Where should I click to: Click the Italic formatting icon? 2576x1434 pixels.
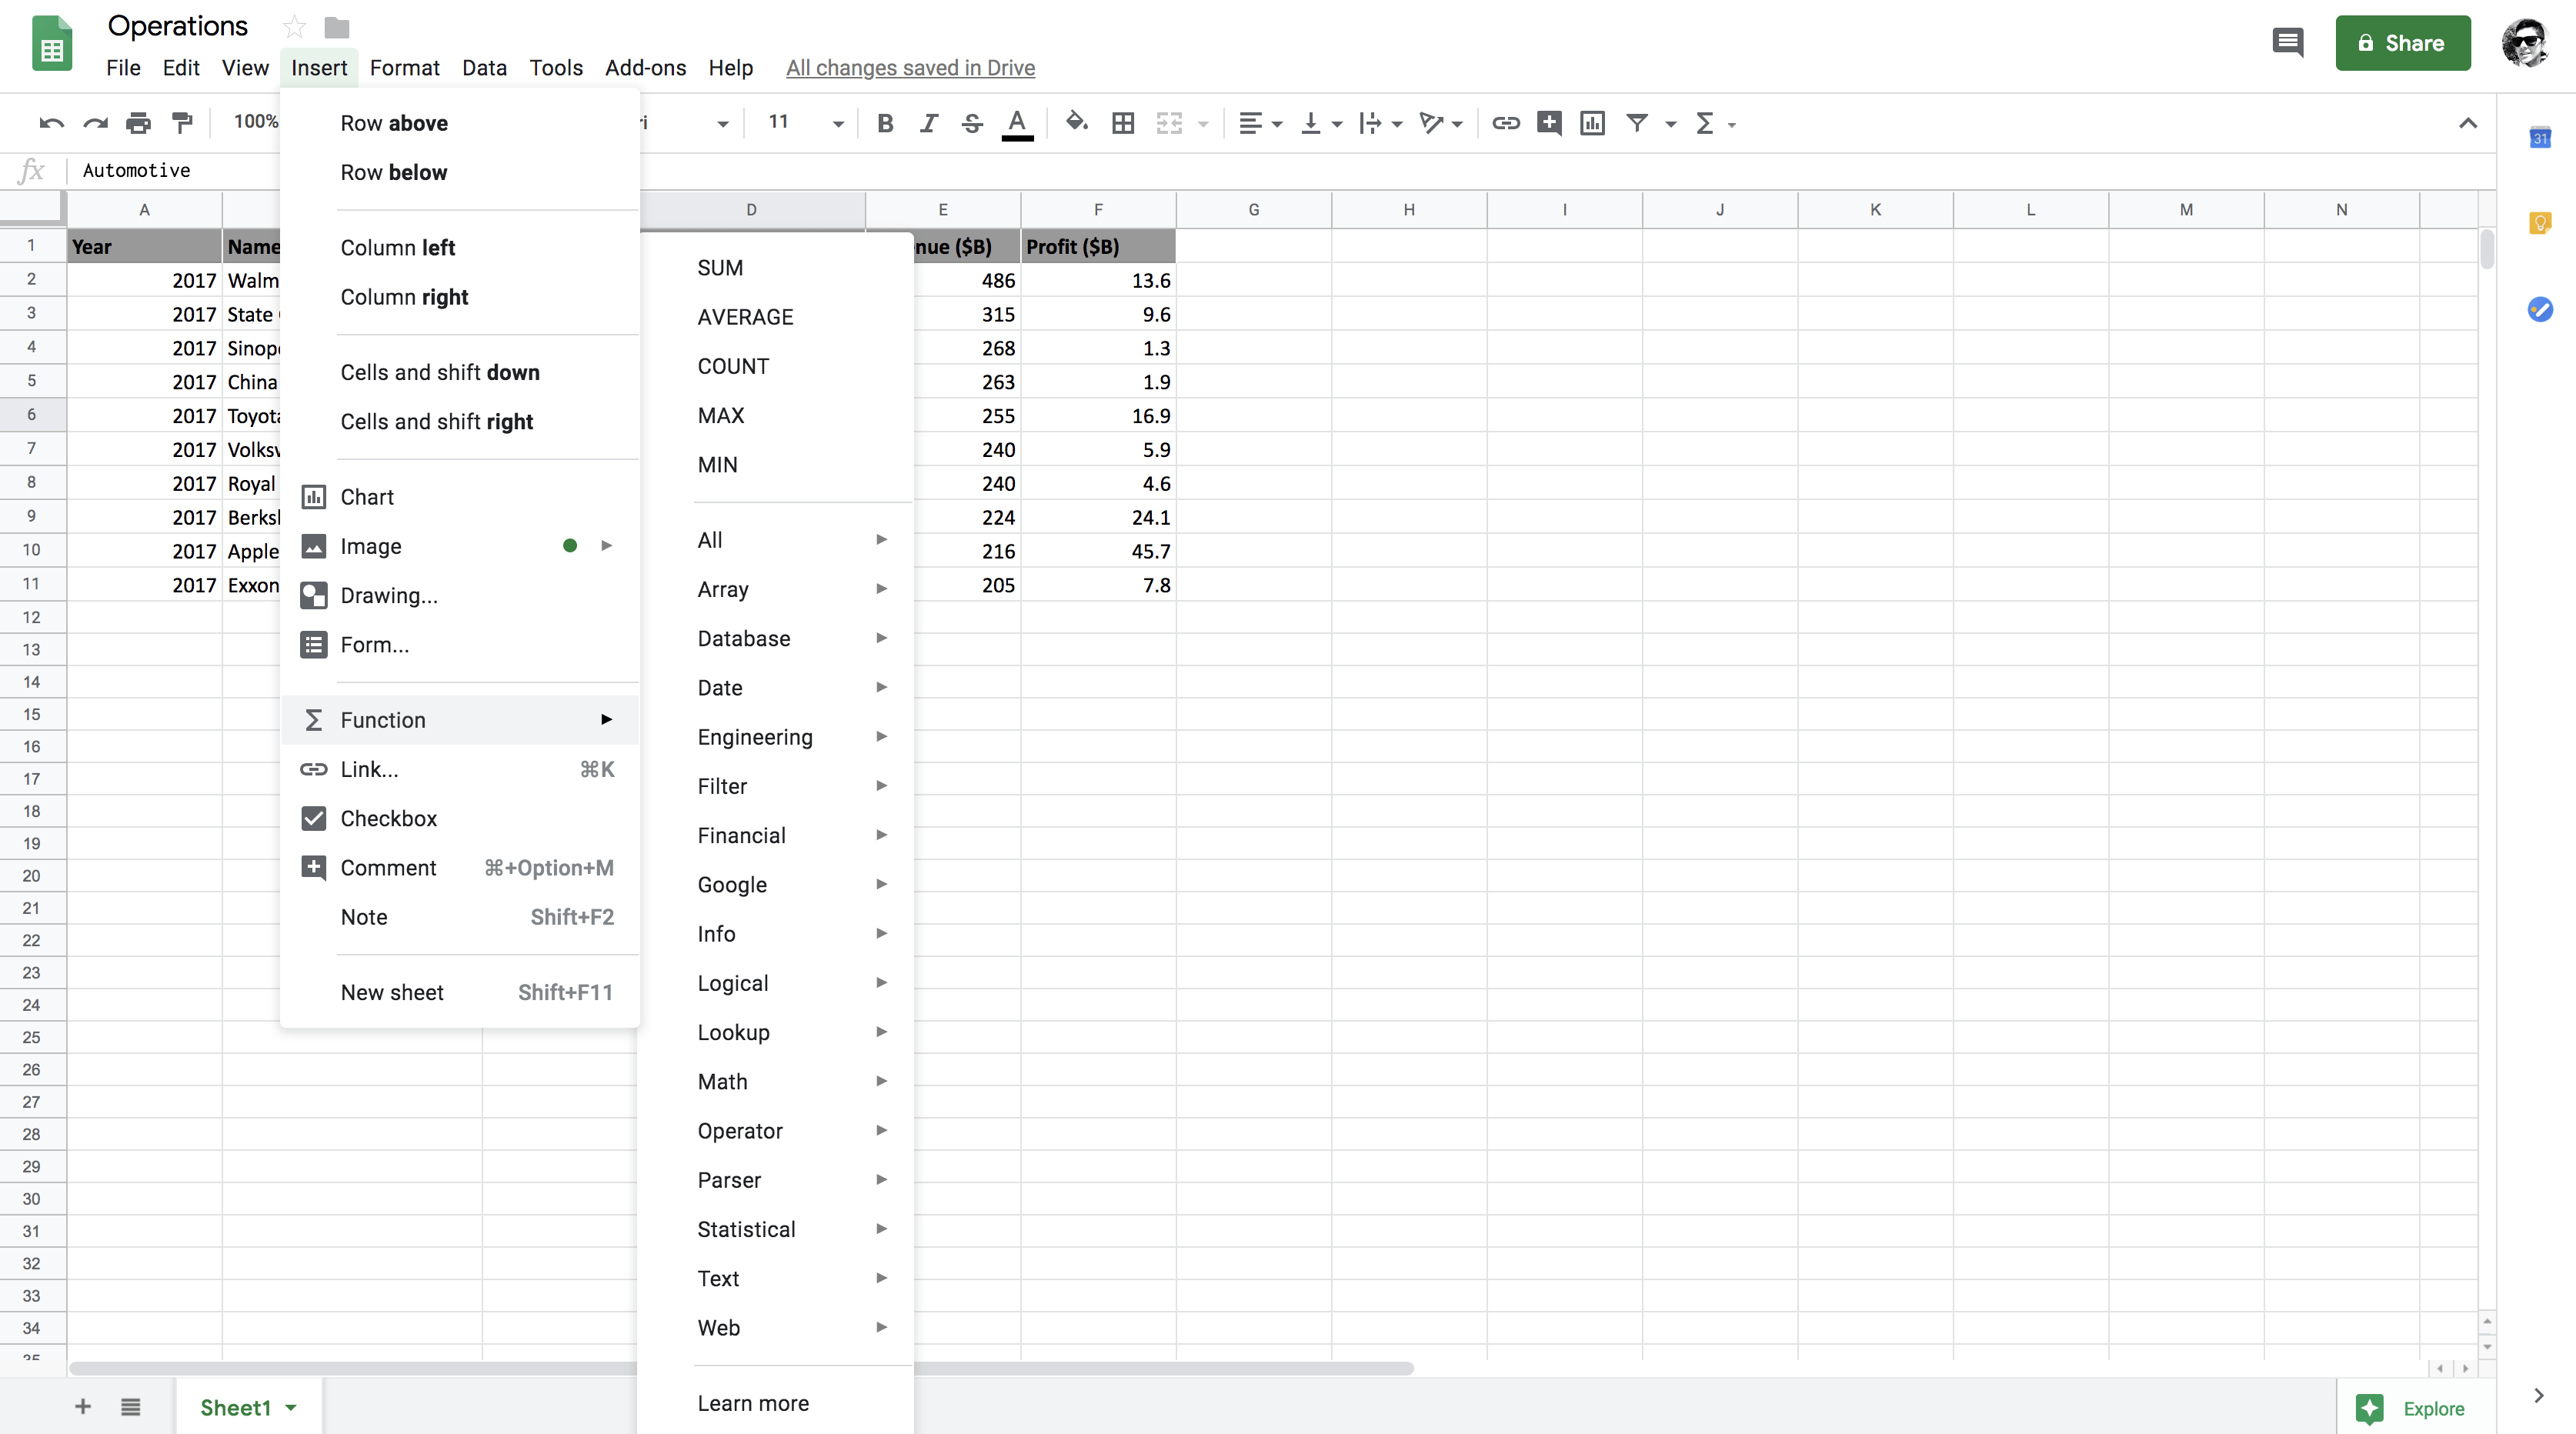point(925,122)
